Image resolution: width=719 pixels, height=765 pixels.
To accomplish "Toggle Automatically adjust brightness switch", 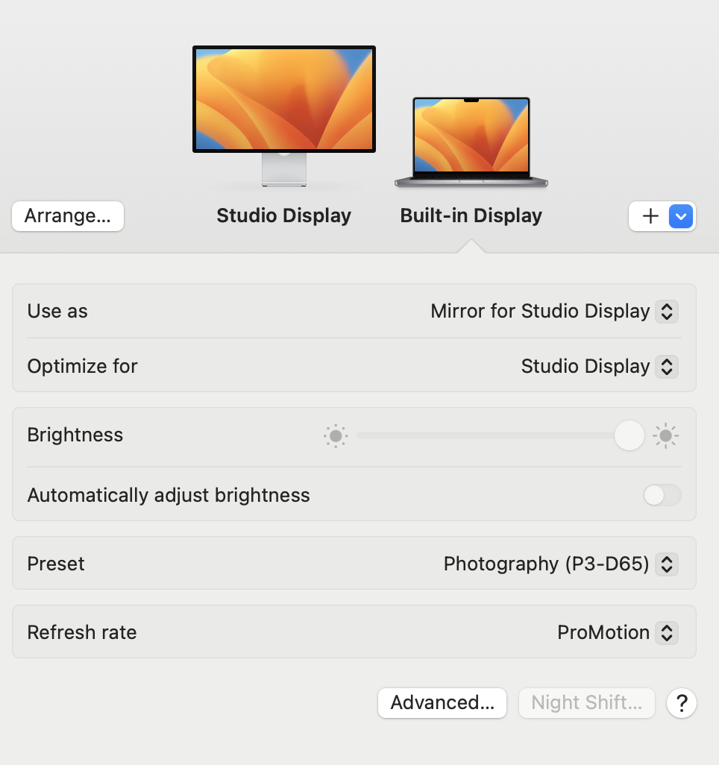I will pyautogui.click(x=662, y=495).
